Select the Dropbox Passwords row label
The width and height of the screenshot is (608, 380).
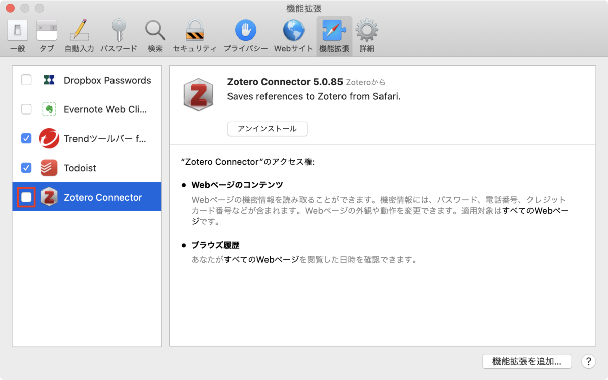click(x=107, y=80)
